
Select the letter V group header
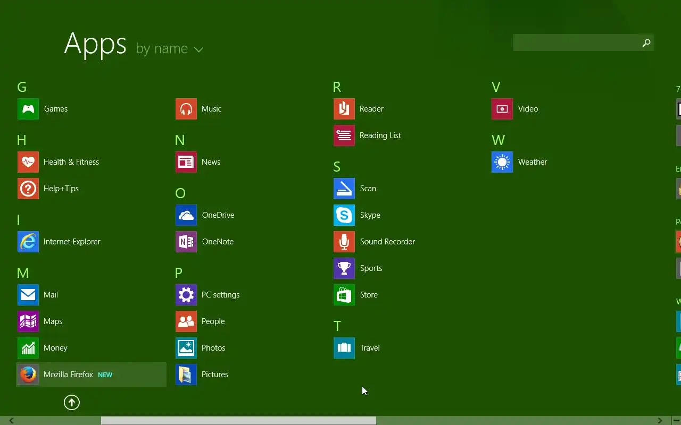(496, 87)
